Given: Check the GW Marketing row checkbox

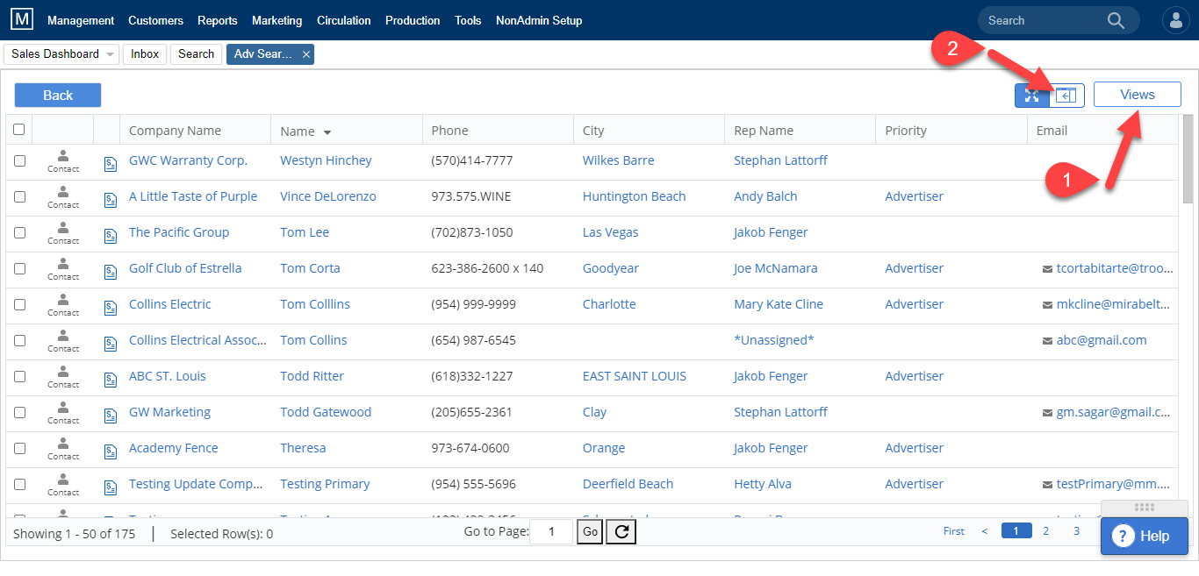Looking at the screenshot, I should tap(19, 412).
